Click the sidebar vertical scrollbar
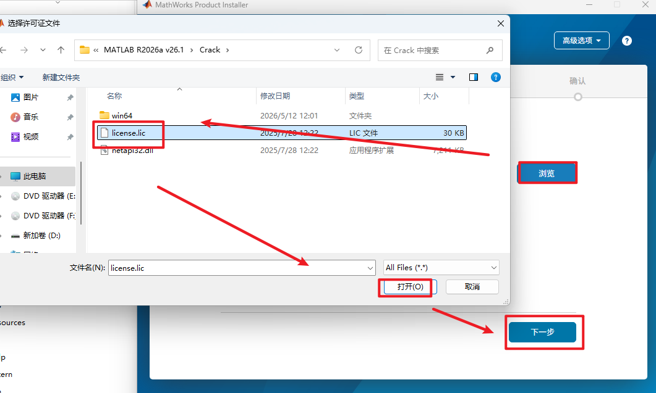The width and height of the screenshot is (656, 393). (81, 192)
